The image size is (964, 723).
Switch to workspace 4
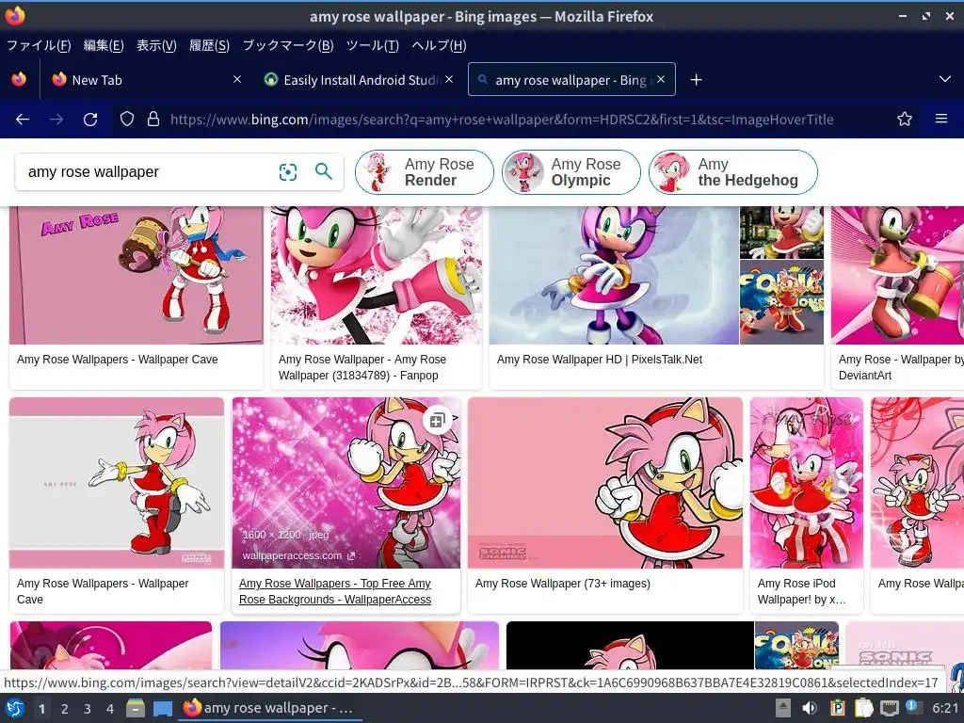110,709
